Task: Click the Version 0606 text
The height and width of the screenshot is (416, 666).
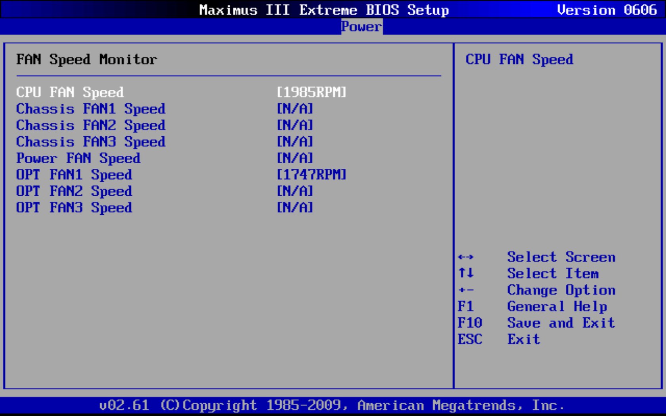Action: click(607, 10)
